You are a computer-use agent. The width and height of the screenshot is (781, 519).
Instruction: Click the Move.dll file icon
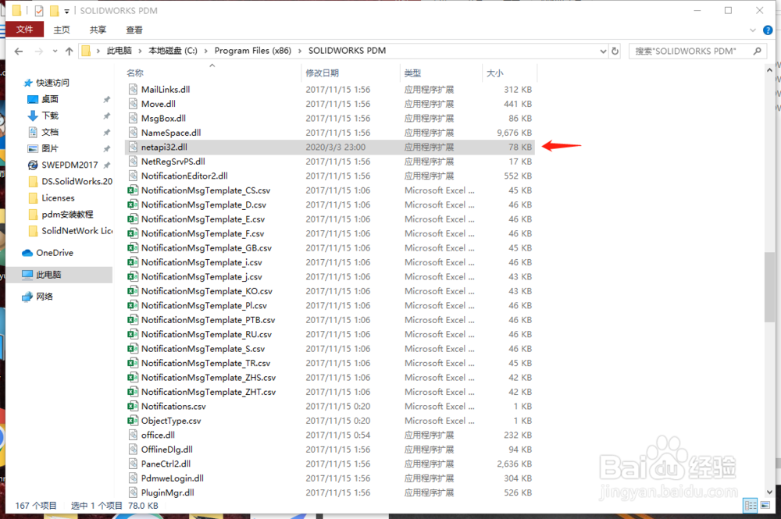pos(133,104)
